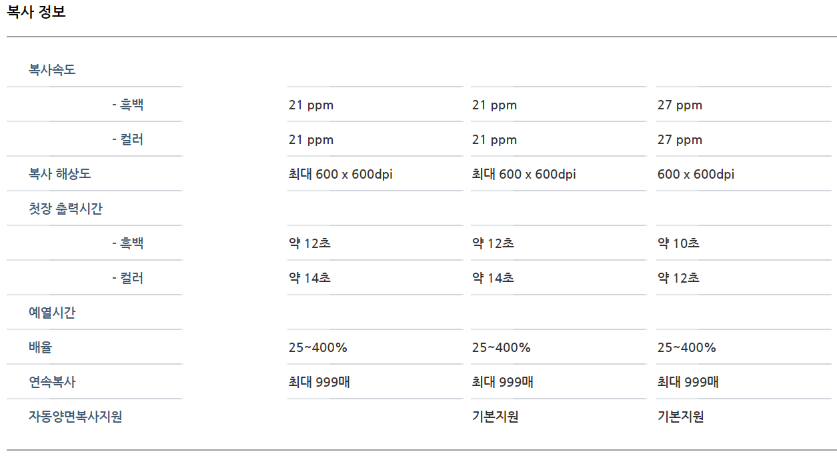Click the 복사 정보 section heading

coord(37,12)
